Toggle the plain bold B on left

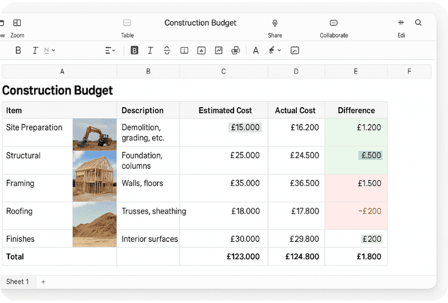click(18, 50)
